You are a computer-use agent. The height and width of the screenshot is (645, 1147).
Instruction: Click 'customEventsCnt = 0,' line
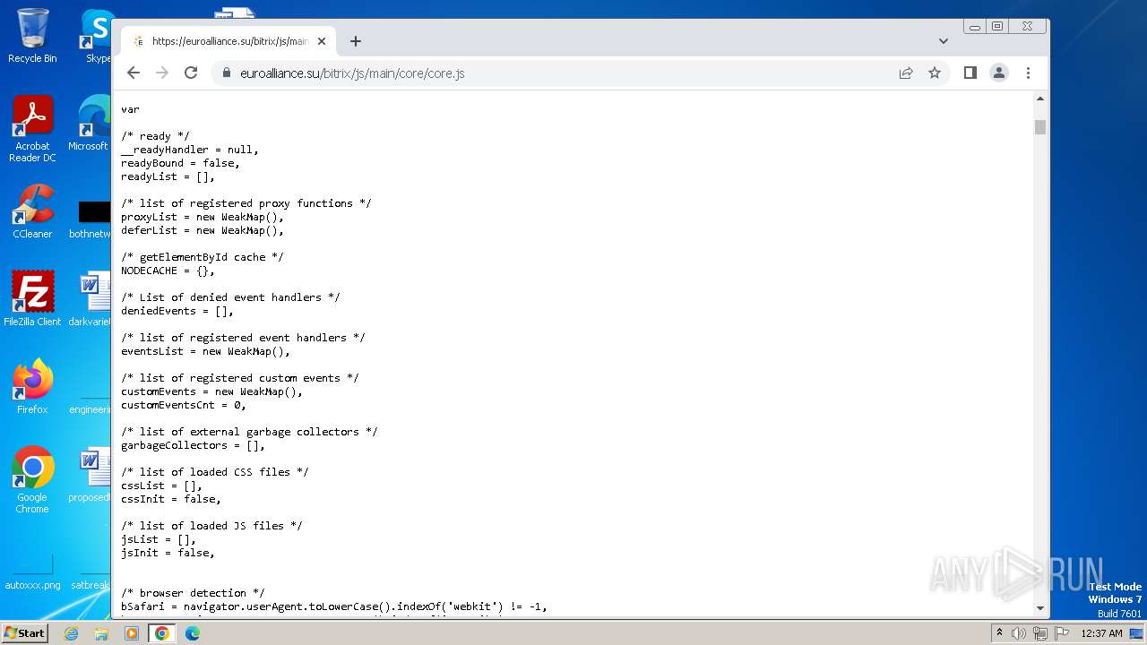(x=184, y=405)
